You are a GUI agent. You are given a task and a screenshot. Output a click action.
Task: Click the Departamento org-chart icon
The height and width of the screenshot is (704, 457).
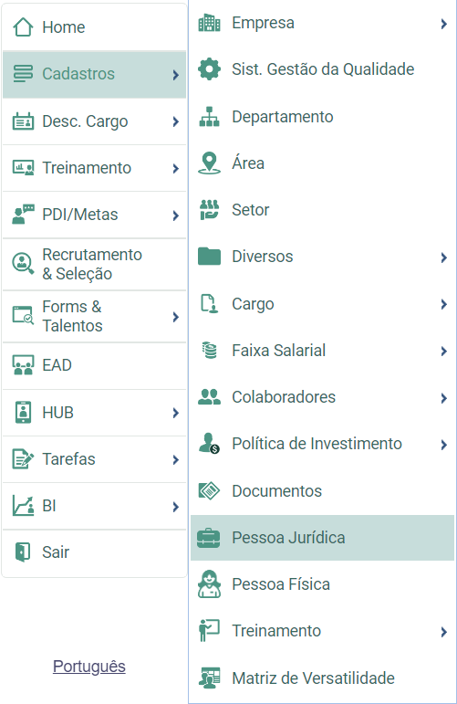coord(209,117)
